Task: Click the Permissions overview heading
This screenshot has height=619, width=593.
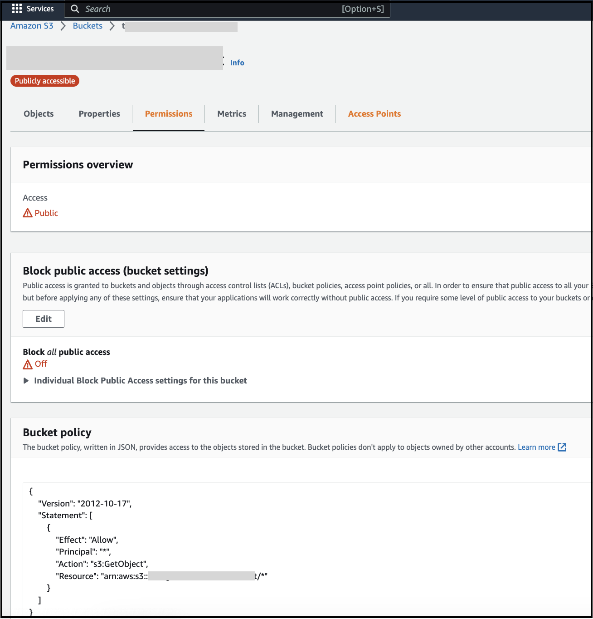Action: coord(78,165)
